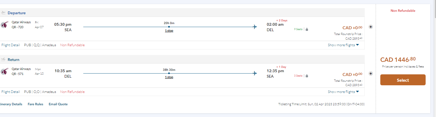Click the Non Refundable label under departure flight

click(x=72, y=45)
